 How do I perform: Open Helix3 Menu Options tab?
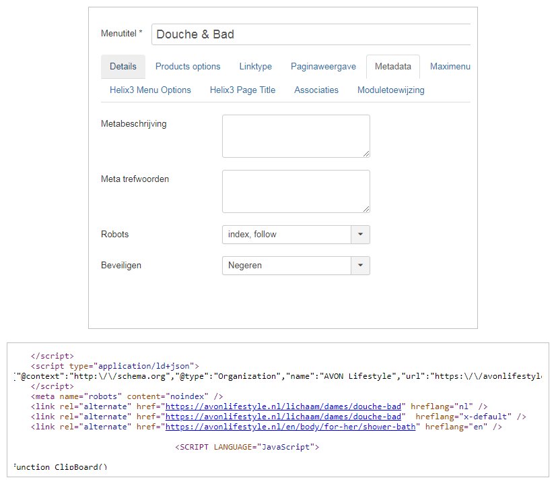pos(150,90)
